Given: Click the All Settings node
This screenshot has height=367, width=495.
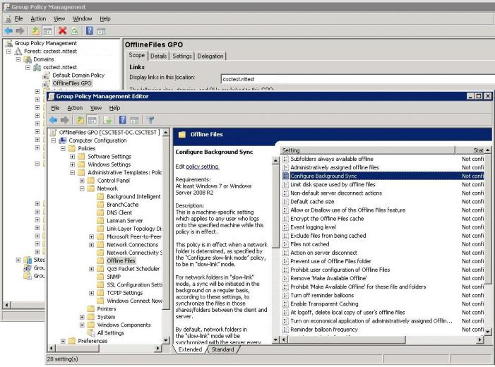Looking at the screenshot, I should (110, 333).
